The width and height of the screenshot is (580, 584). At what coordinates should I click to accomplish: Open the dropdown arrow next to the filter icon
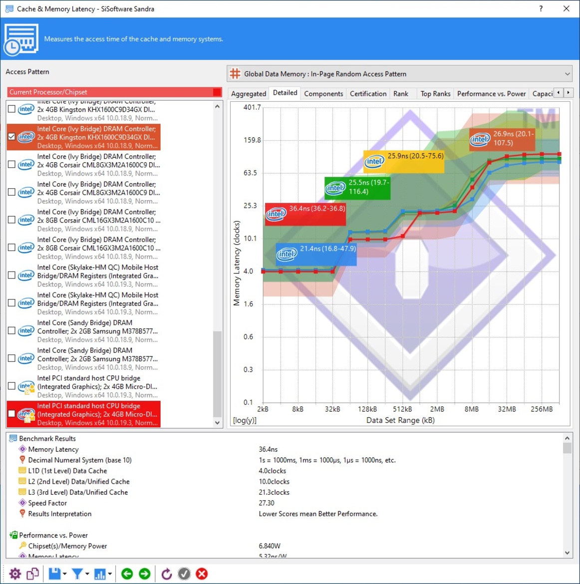point(87,574)
